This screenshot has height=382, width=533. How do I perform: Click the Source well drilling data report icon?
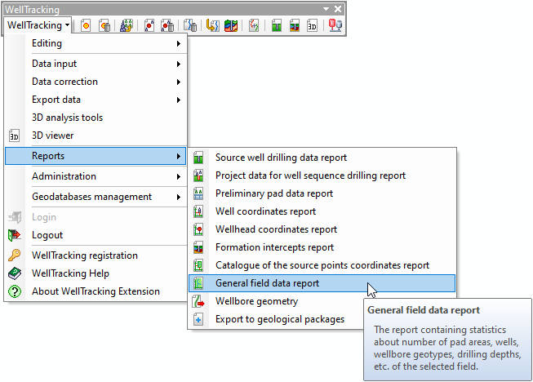tap(198, 158)
